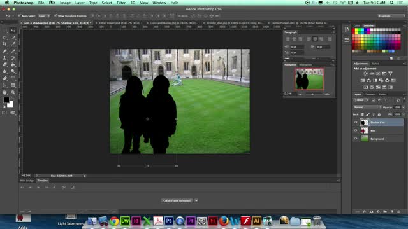Screen dimensions: 408x229
Task: Open the status bar Doc info arrow
Action: point(85,176)
